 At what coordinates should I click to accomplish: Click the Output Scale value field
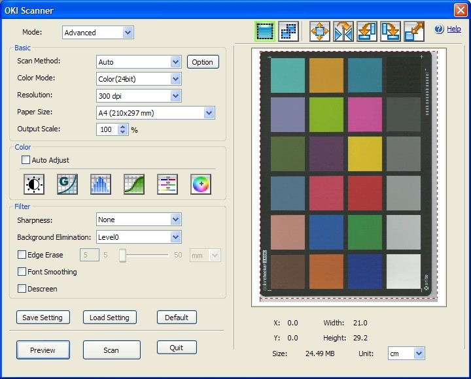[x=107, y=129]
